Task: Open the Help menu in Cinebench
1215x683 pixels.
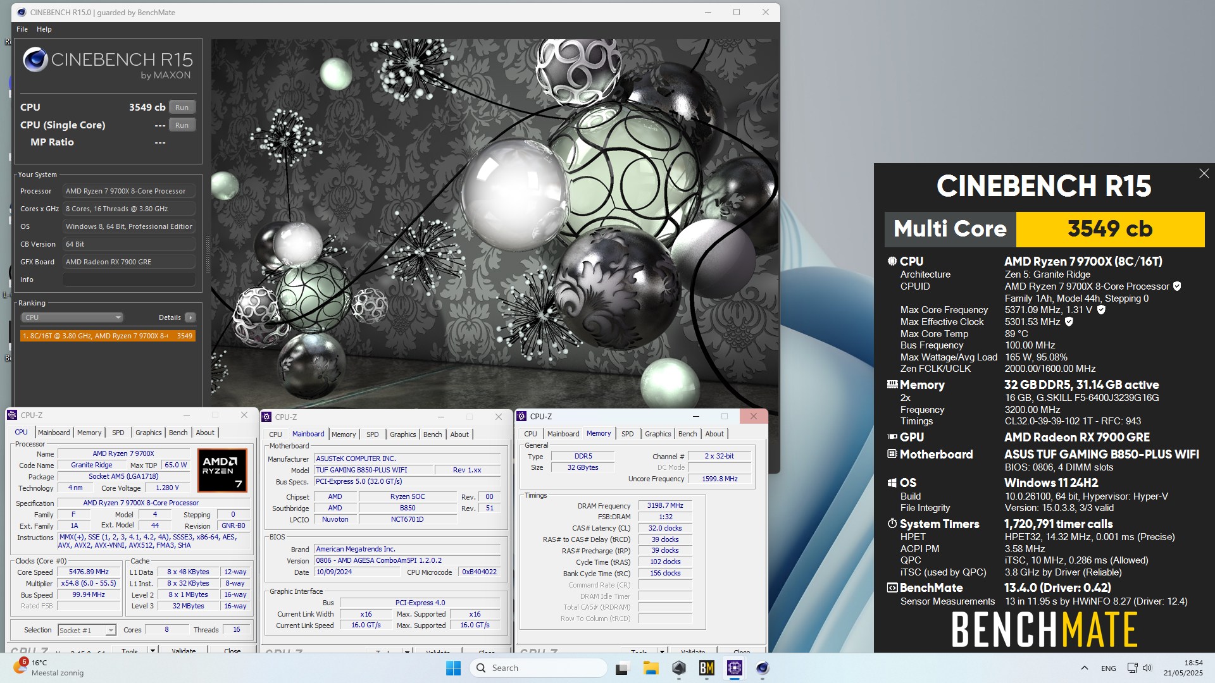Action: click(44, 29)
